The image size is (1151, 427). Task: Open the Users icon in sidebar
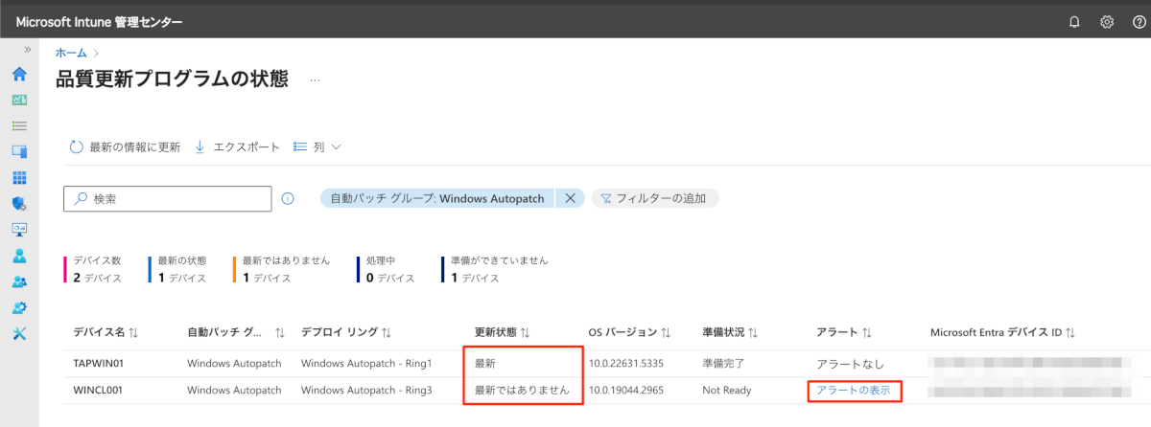pos(19,256)
